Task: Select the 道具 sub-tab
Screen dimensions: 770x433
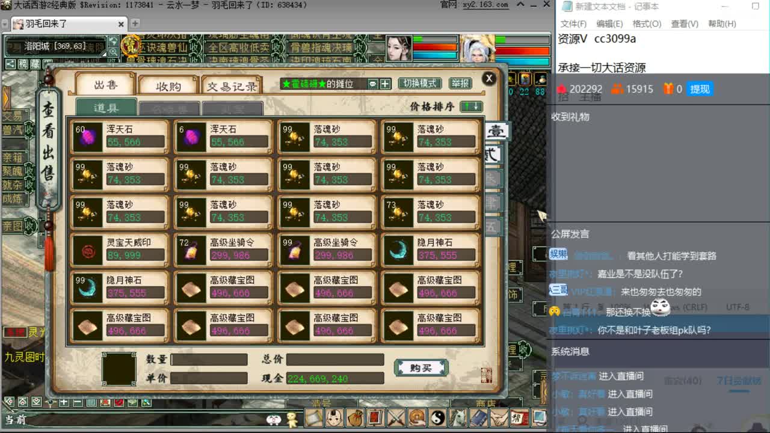Action: (106, 108)
